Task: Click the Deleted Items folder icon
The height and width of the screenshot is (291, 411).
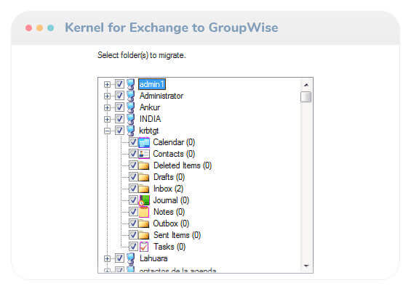Action: 144,165
